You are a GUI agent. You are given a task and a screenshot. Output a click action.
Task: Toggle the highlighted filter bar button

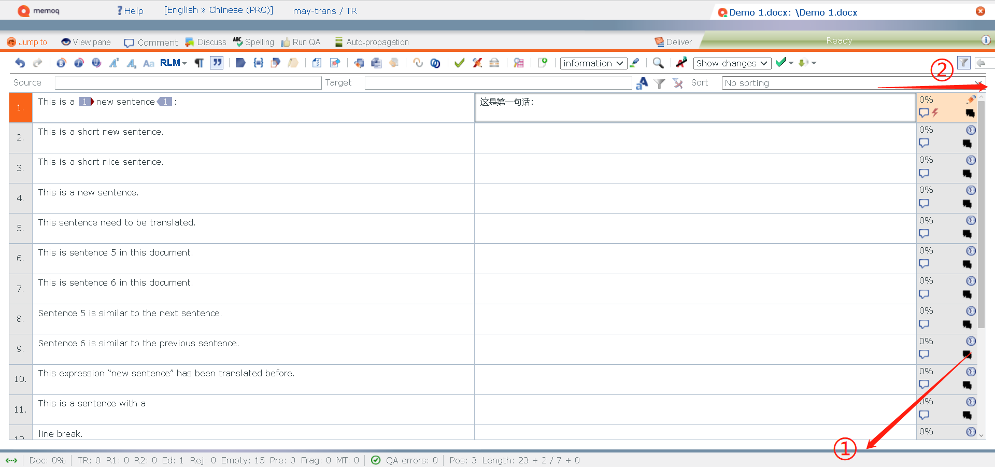[x=963, y=63]
